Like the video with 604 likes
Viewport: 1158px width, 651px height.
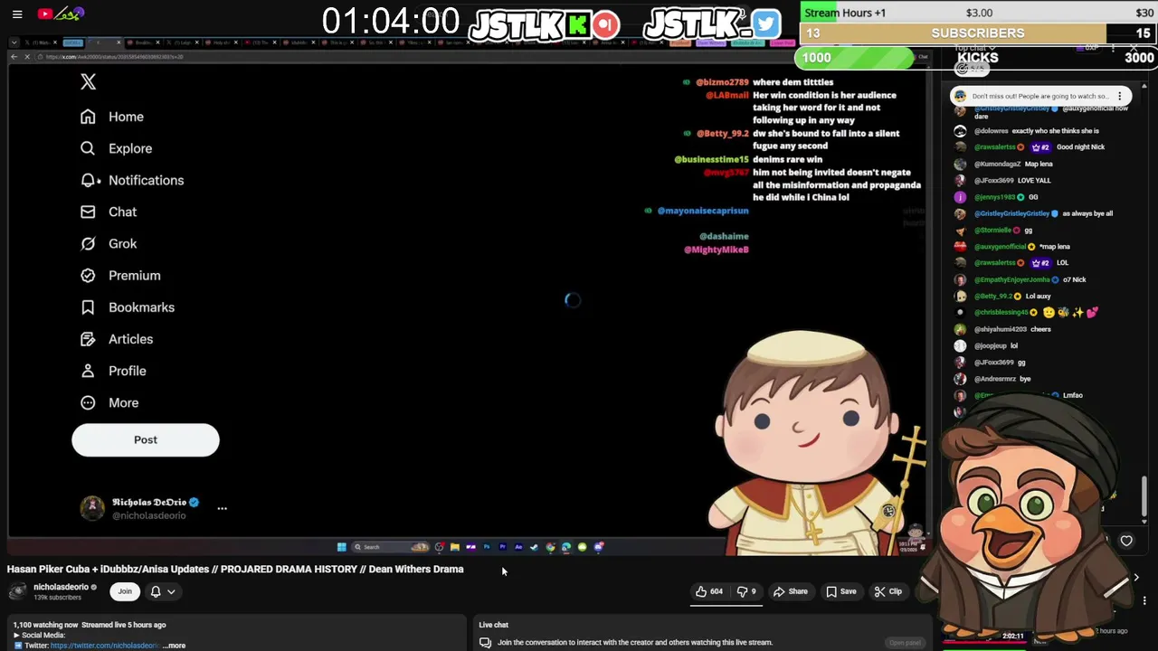tap(708, 591)
